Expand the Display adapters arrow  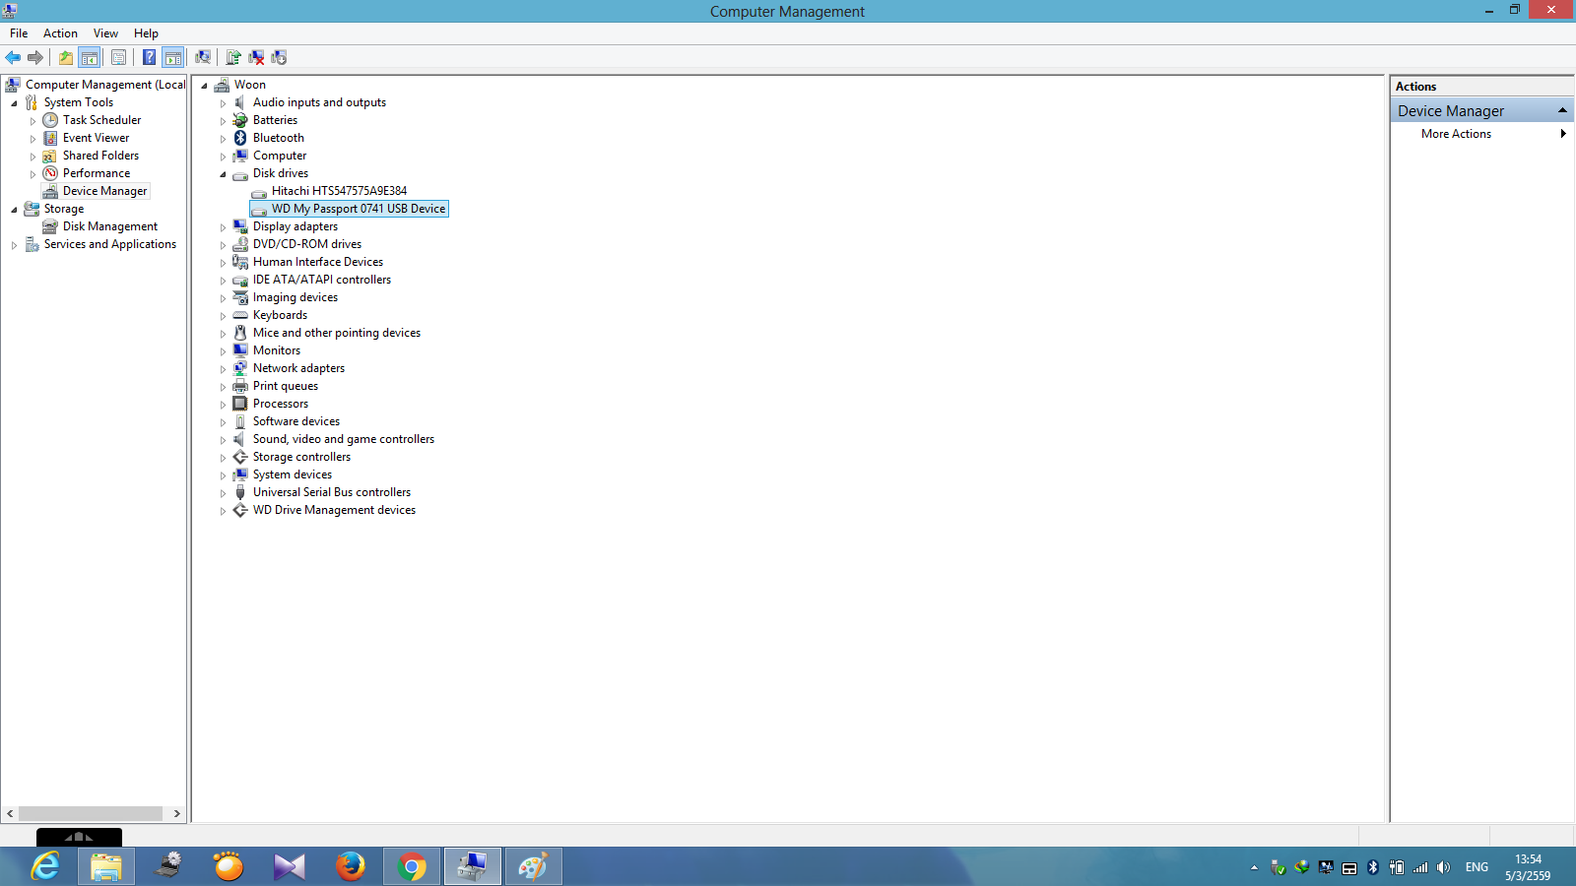point(223,226)
